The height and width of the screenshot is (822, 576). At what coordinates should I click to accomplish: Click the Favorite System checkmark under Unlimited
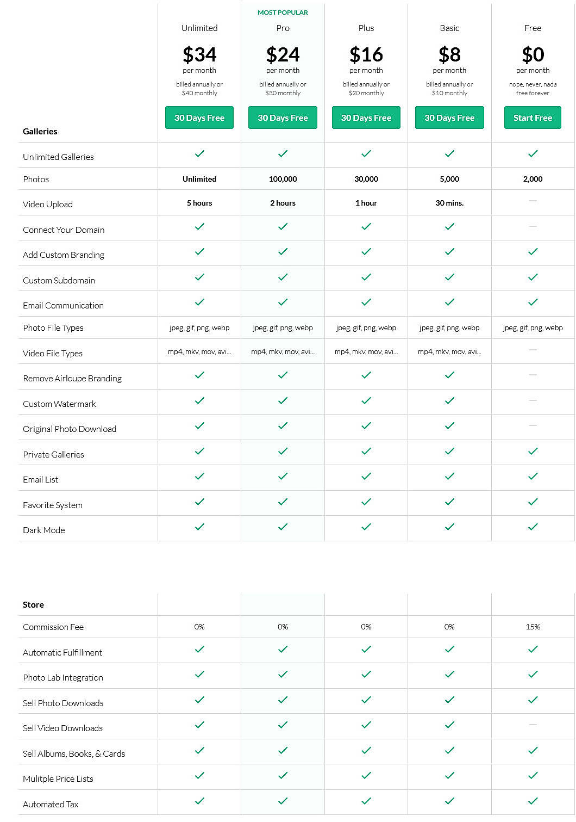coord(199,502)
